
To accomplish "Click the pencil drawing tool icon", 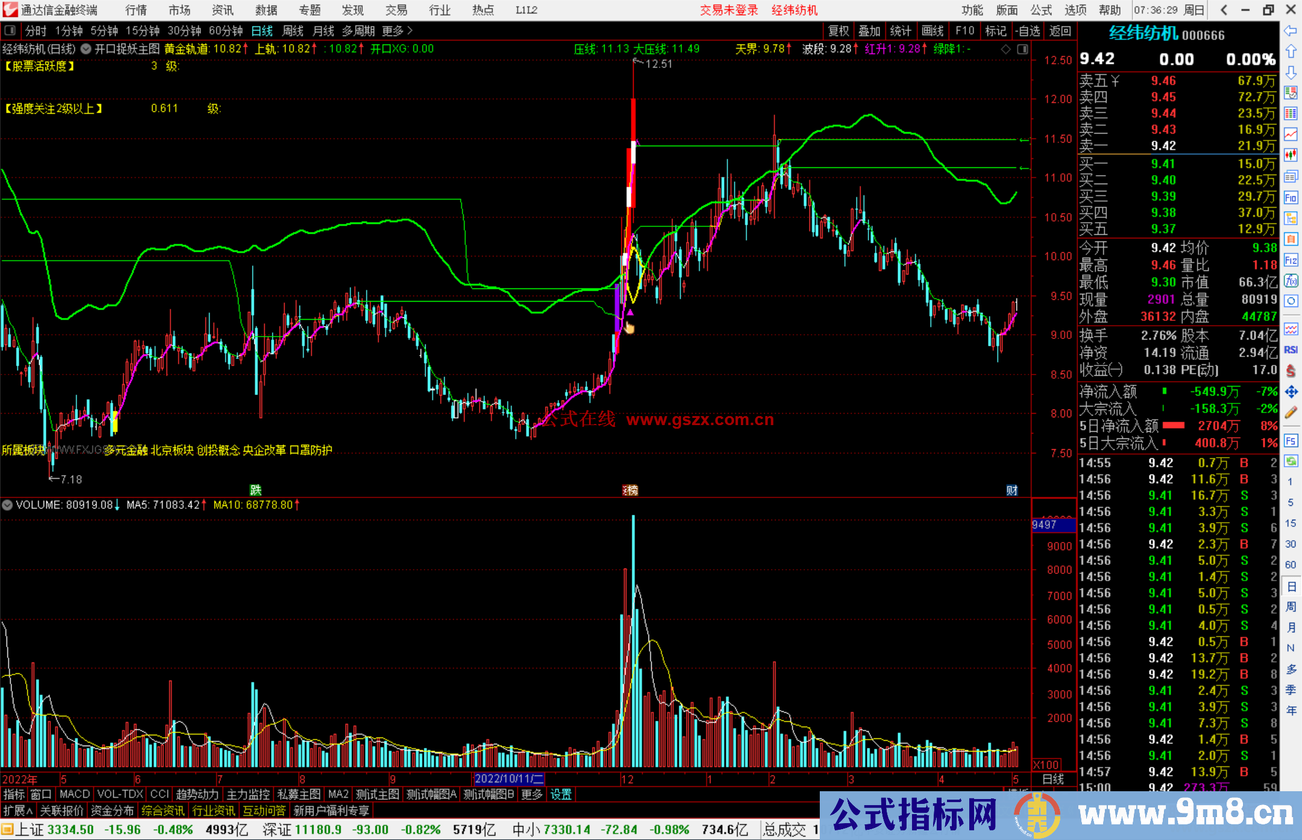I will tap(1291, 412).
